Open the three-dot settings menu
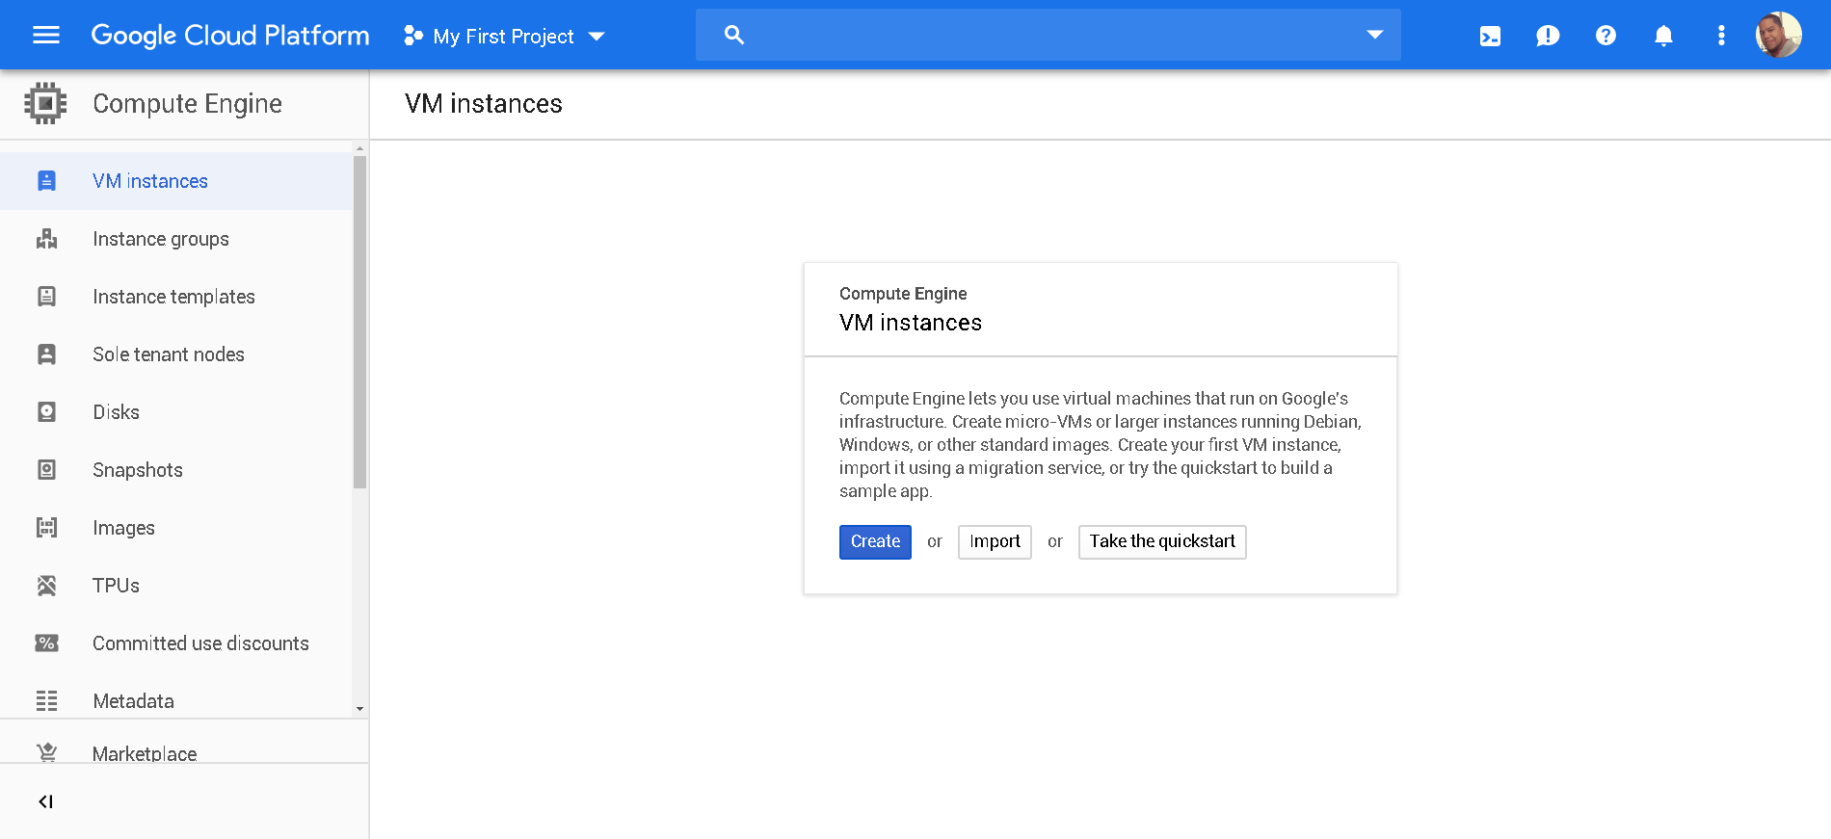Screen dimensions: 1831x839 1721,36
